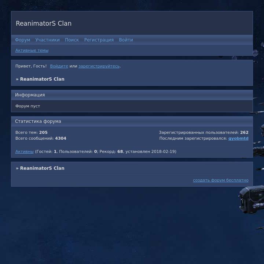The image size is (264, 264).
Task: Open the Участники members page
Action: coord(47,40)
